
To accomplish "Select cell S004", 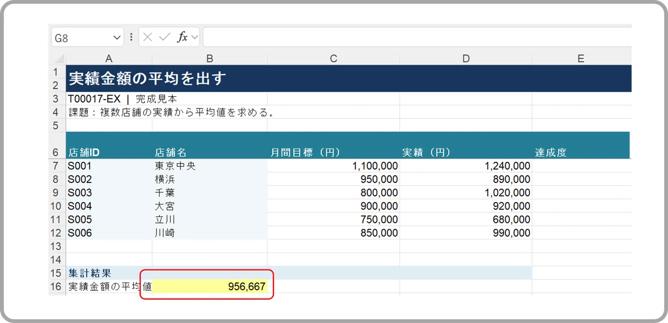I will pyautogui.click(x=109, y=206).
